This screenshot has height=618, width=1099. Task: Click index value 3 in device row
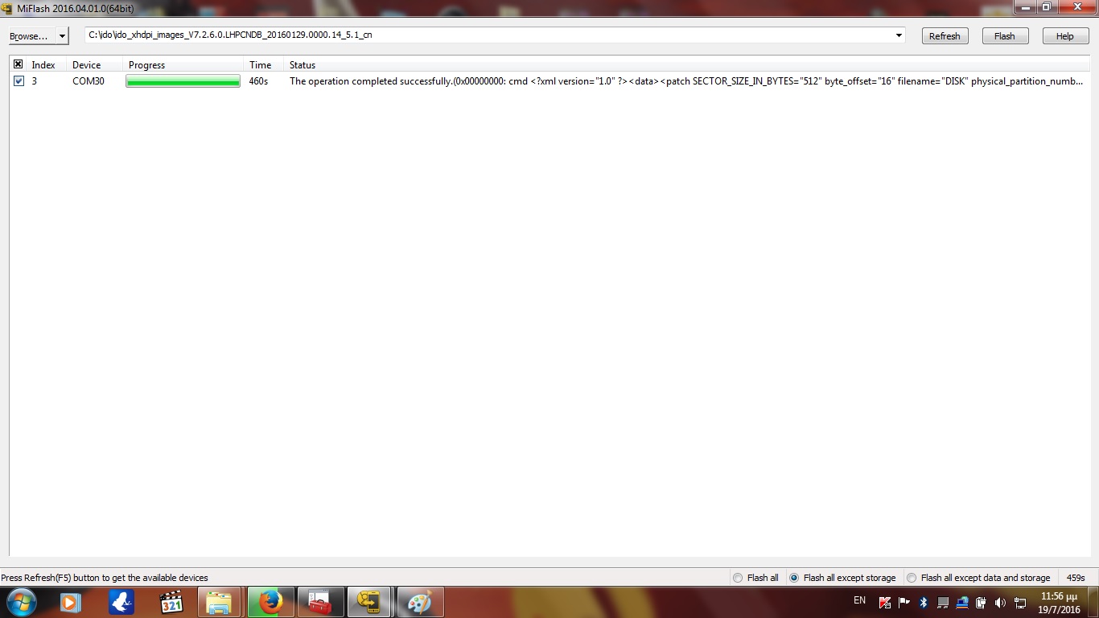35,81
